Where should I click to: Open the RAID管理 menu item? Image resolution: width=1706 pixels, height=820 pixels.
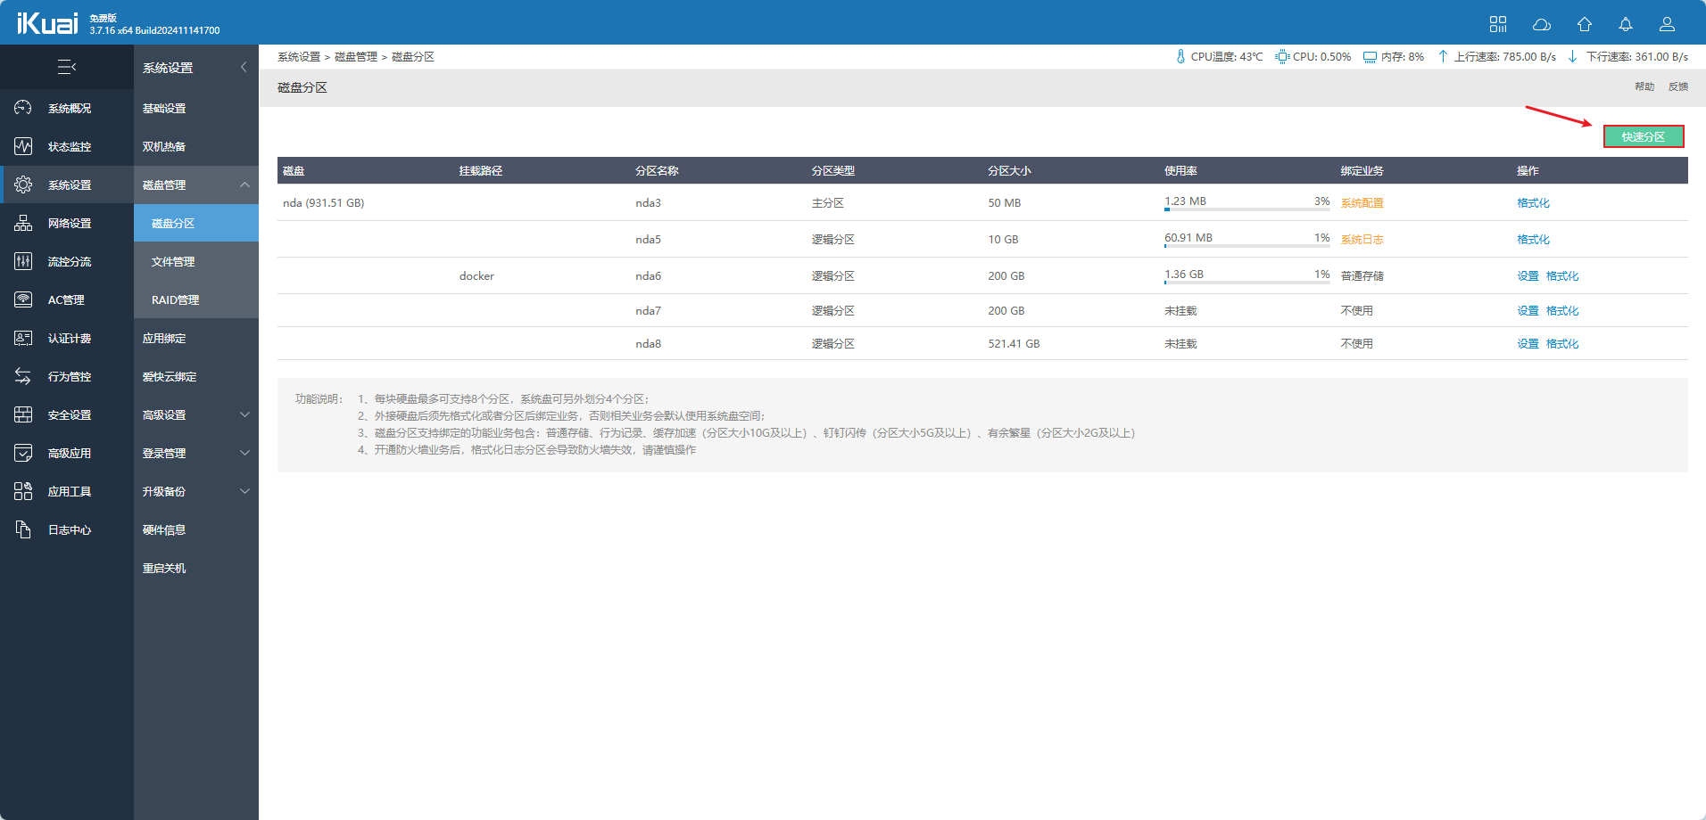[x=175, y=299]
